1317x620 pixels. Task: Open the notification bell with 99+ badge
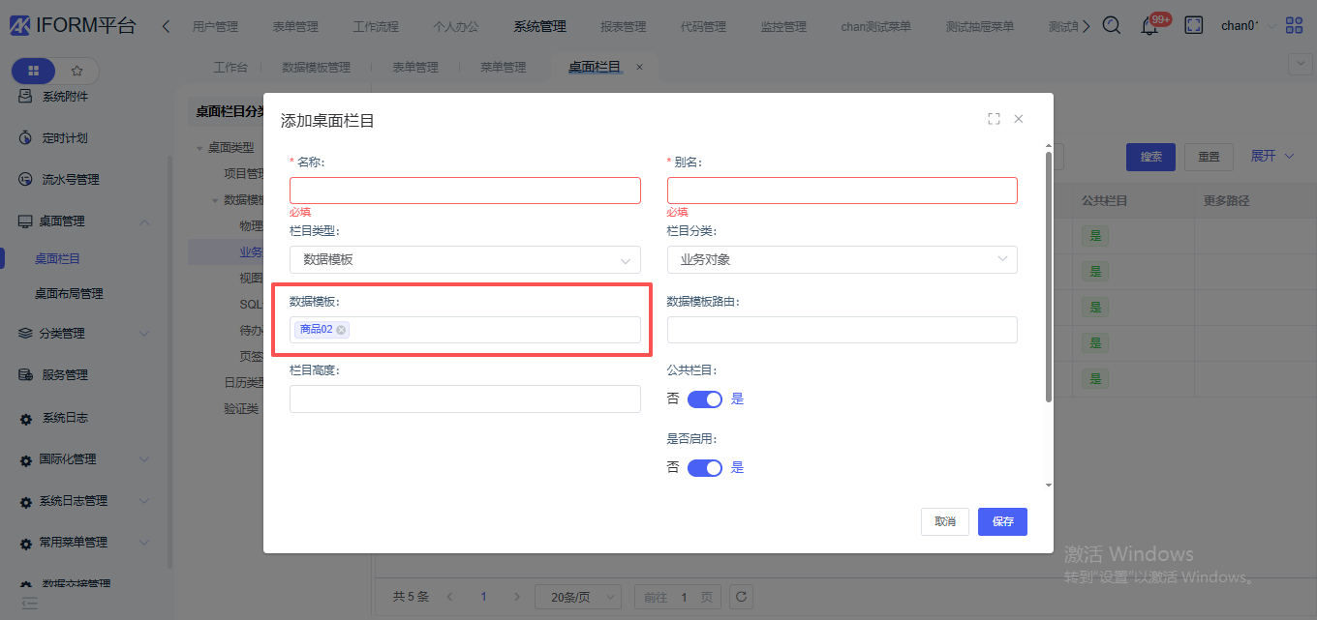(x=1150, y=26)
